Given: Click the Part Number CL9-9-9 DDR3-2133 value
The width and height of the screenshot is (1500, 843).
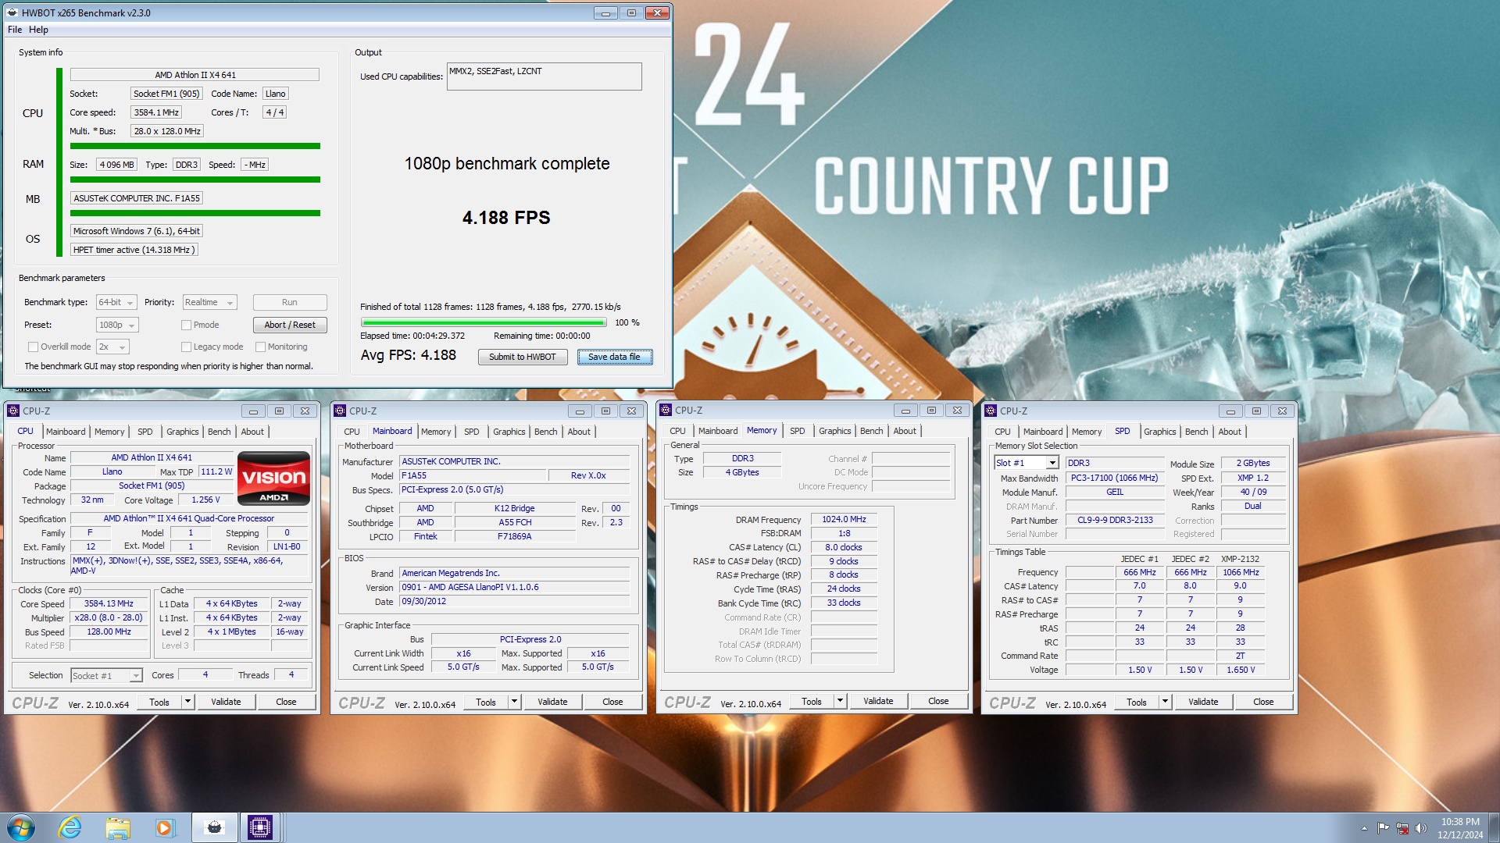Looking at the screenshot, I should pos(1115,520).
